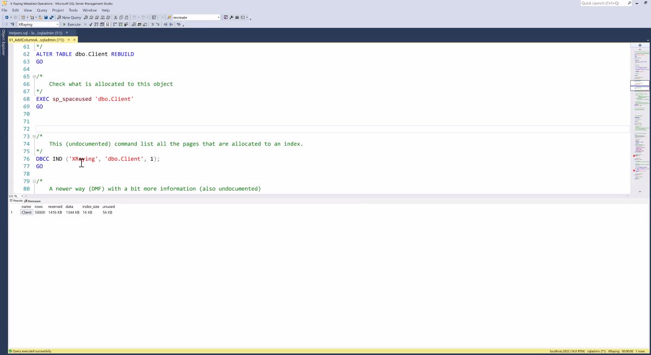This screenshot has height=355, width=651.
Task: Click the split editor handle above scrollbar
Action: (640, 45)
